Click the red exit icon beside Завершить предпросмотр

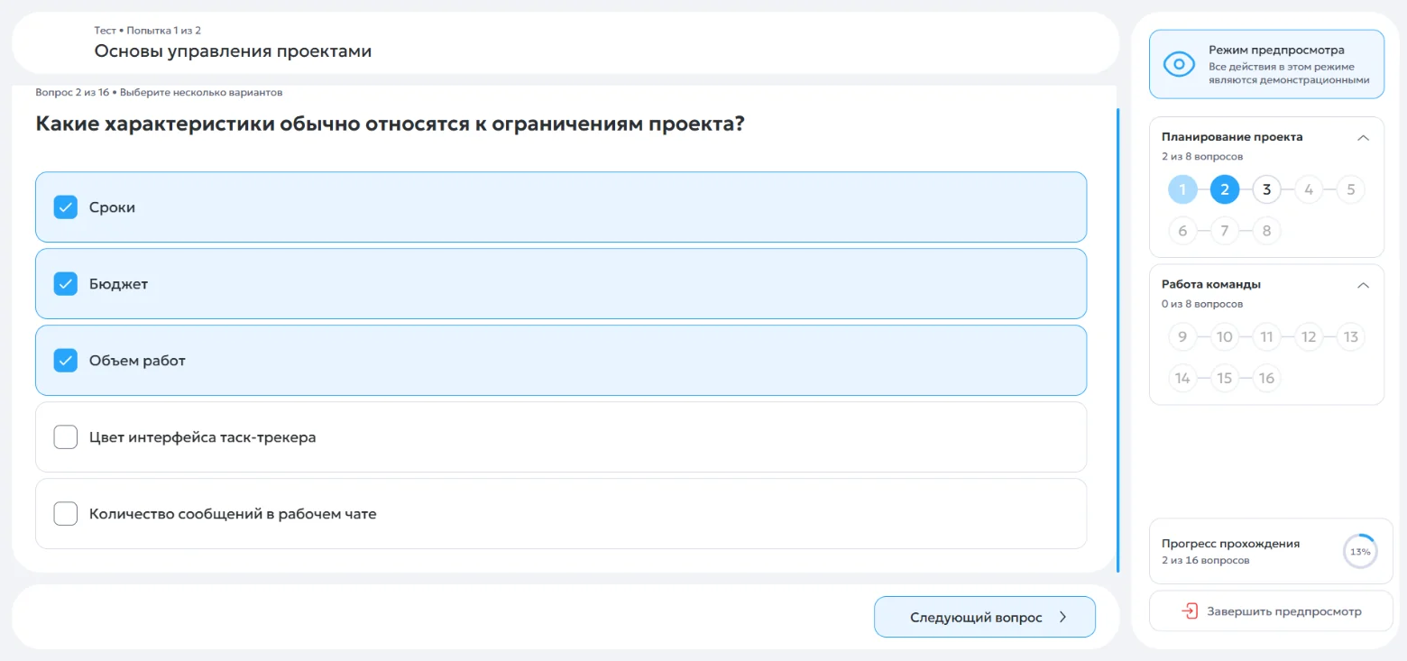(1190, 611)
